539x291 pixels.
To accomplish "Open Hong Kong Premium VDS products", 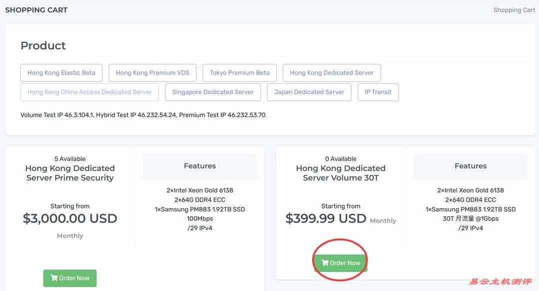I will coord(152,72).
